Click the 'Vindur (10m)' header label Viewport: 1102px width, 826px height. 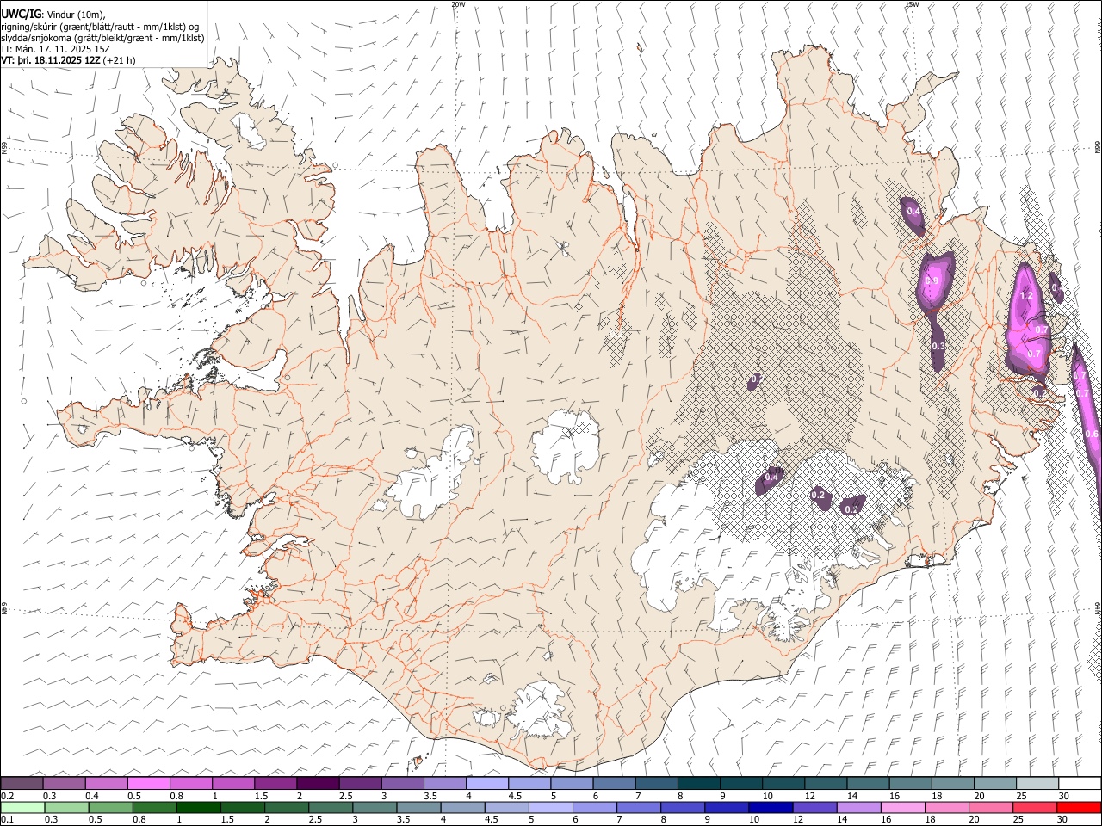coord(75,15)
